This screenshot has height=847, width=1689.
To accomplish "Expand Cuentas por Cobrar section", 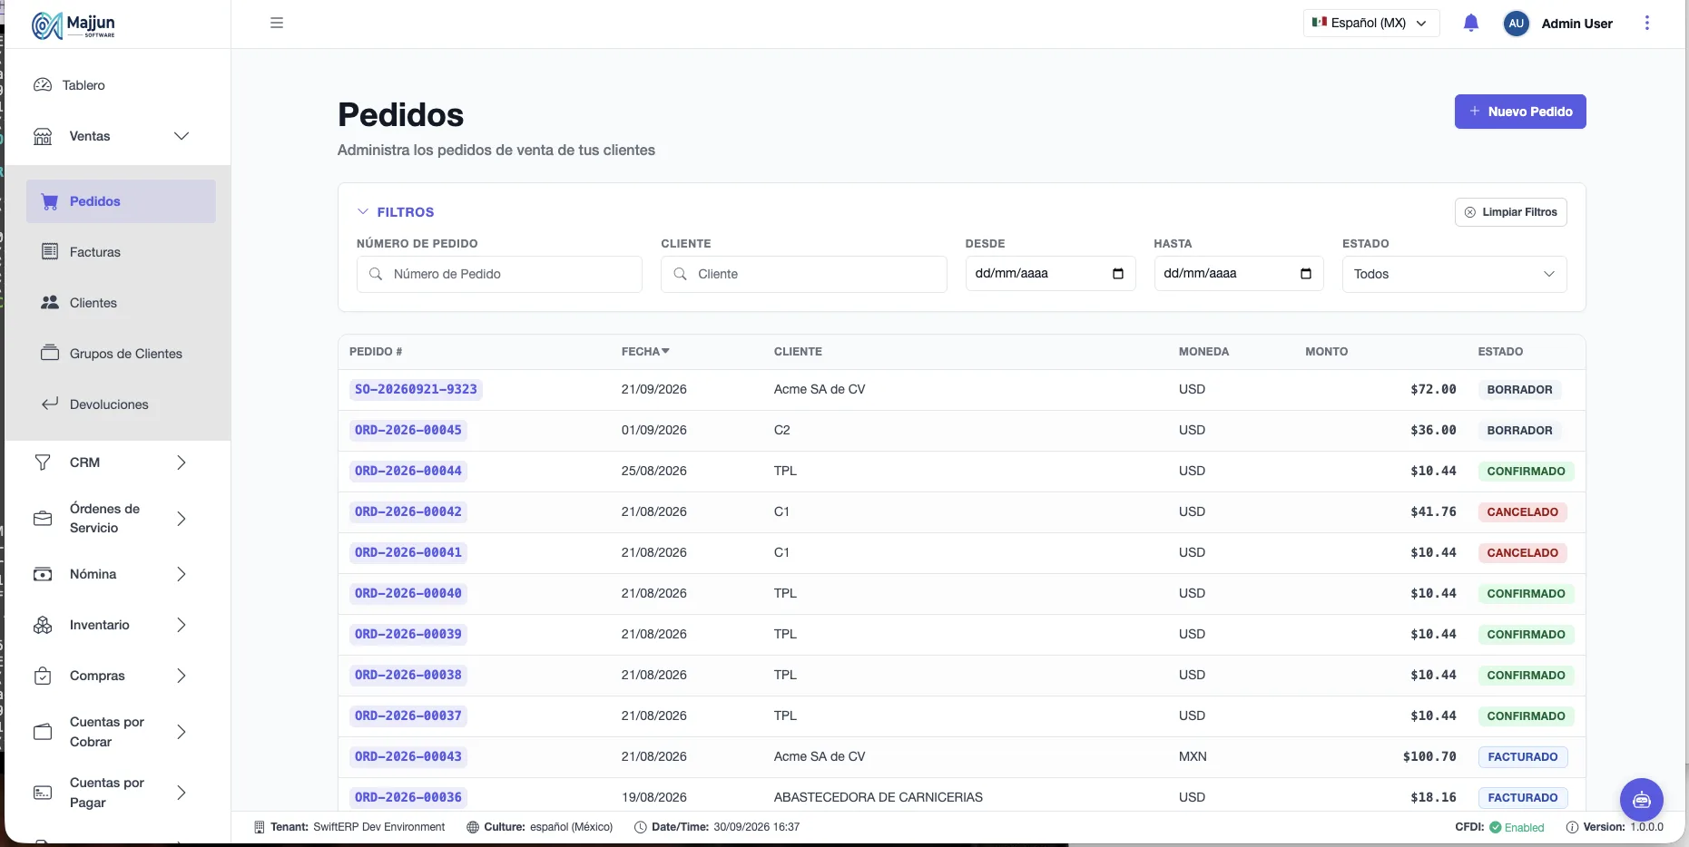I will (x=182, y=732).
